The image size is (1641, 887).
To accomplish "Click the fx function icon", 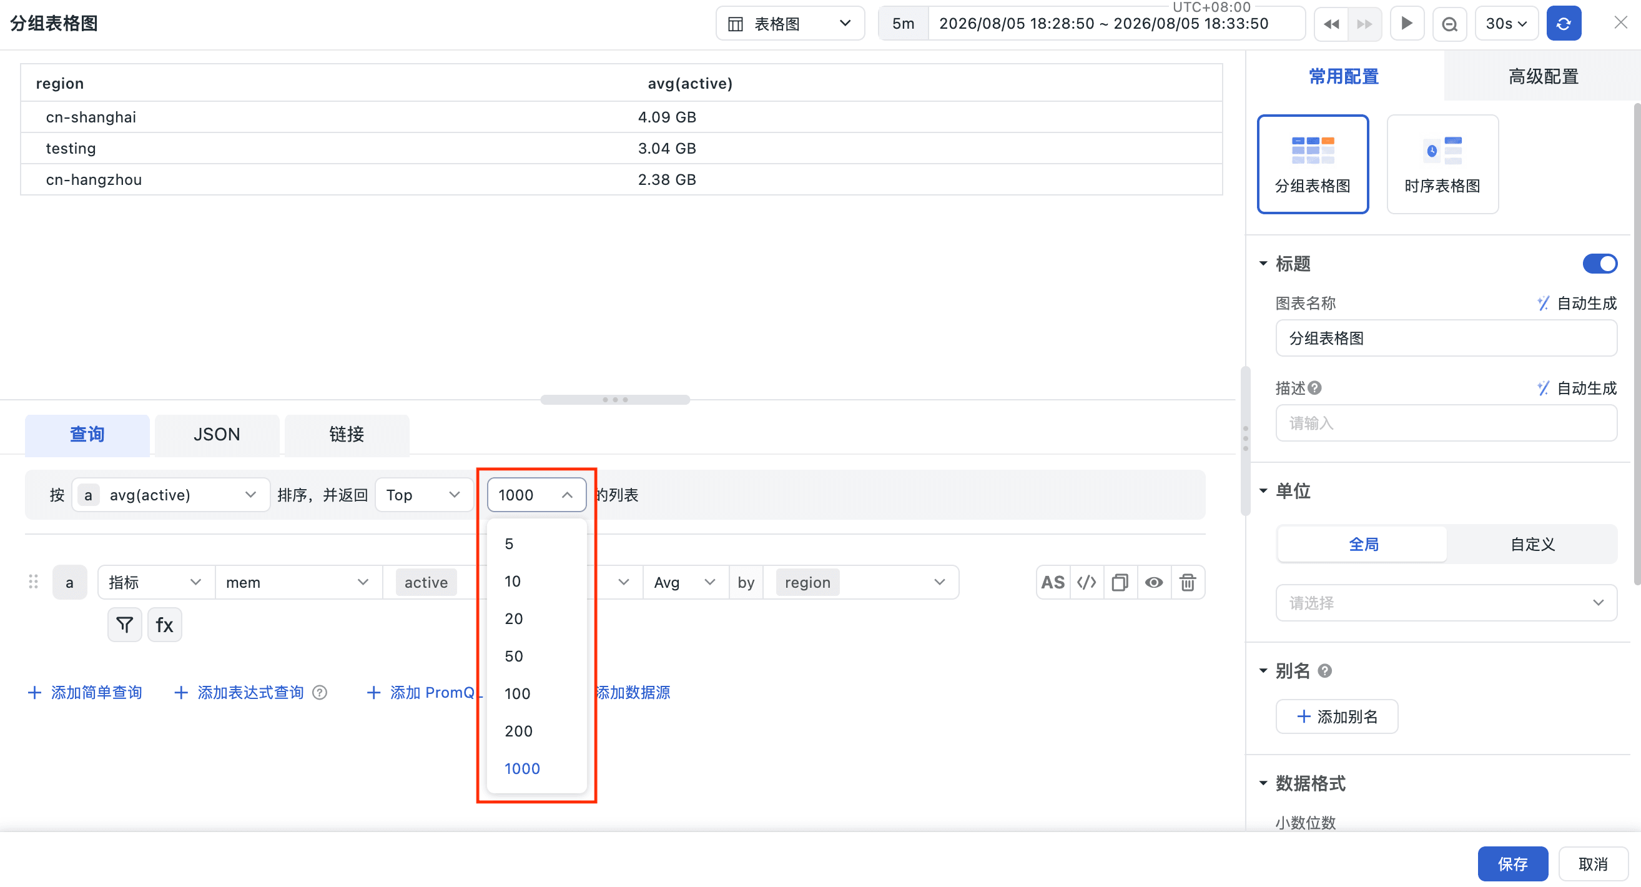I will (x=164, y=625).
